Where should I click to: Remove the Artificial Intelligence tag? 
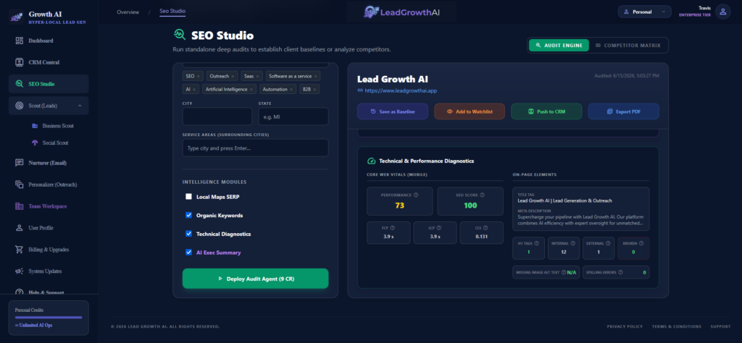(251, 89)
